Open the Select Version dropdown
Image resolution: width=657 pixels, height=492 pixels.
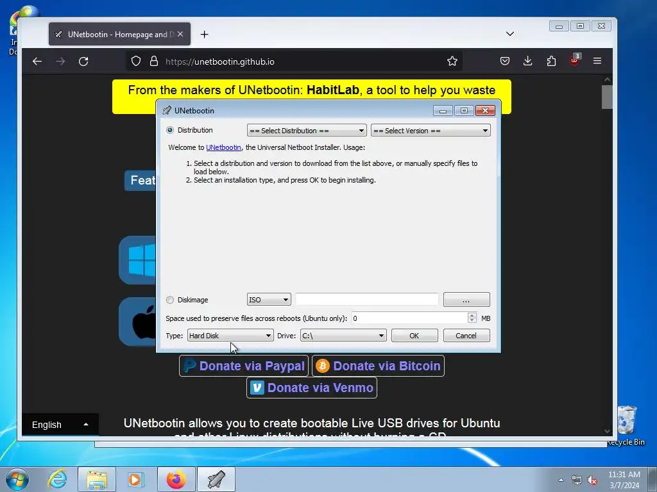(x=431, y=131)
